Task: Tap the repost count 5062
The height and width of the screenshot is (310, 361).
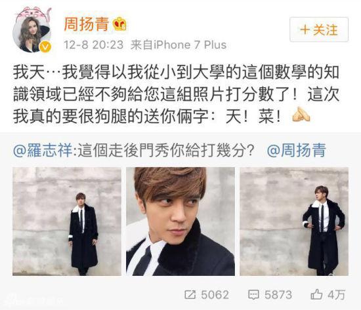Action: click(x=215, y=294)
